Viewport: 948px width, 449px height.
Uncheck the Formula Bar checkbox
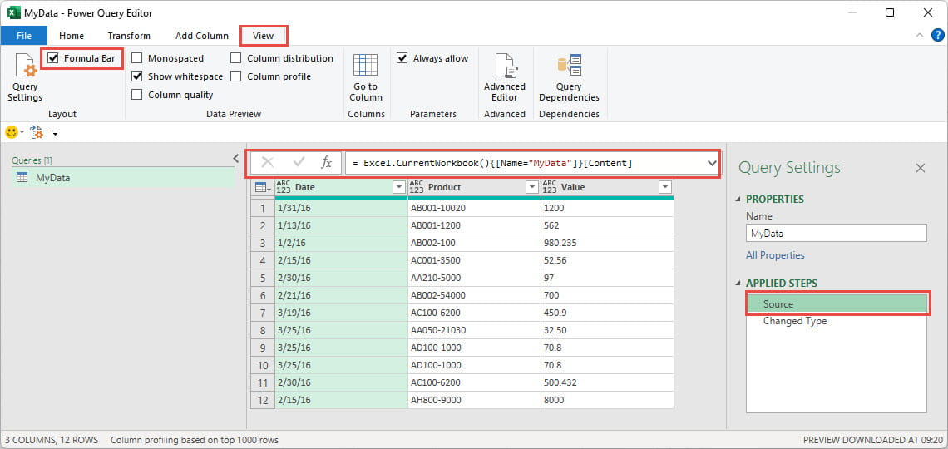pos(54,58)
